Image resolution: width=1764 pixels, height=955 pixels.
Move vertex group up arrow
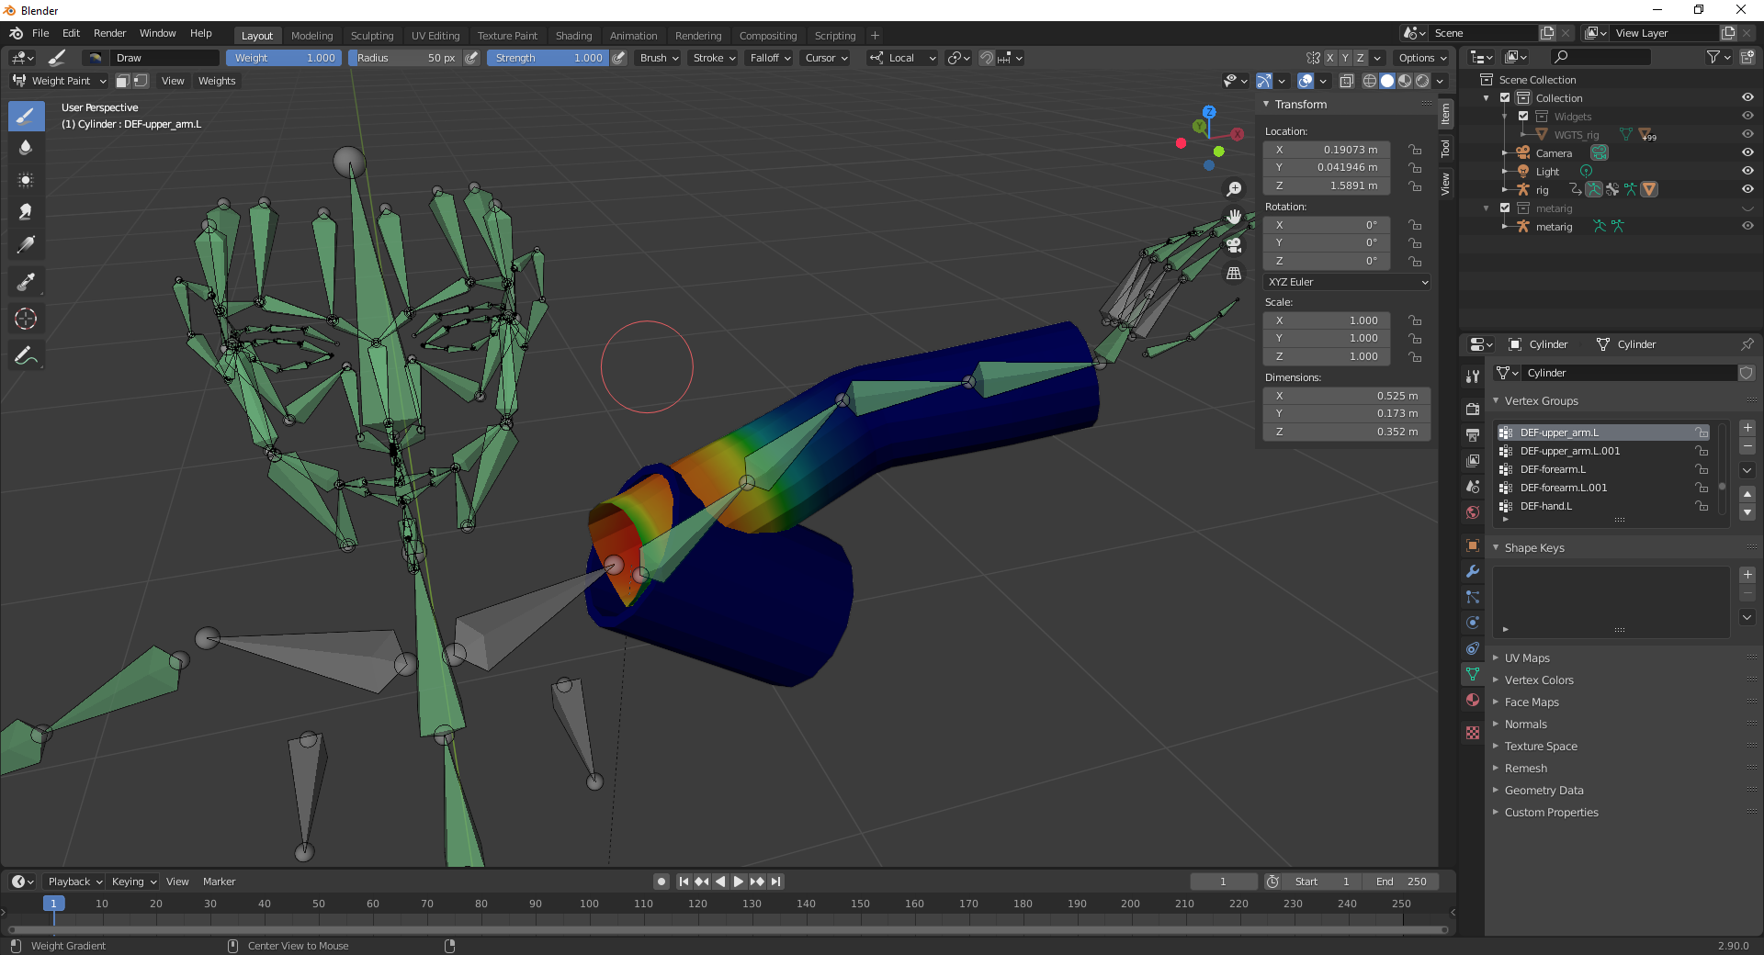click(1747, 494)
